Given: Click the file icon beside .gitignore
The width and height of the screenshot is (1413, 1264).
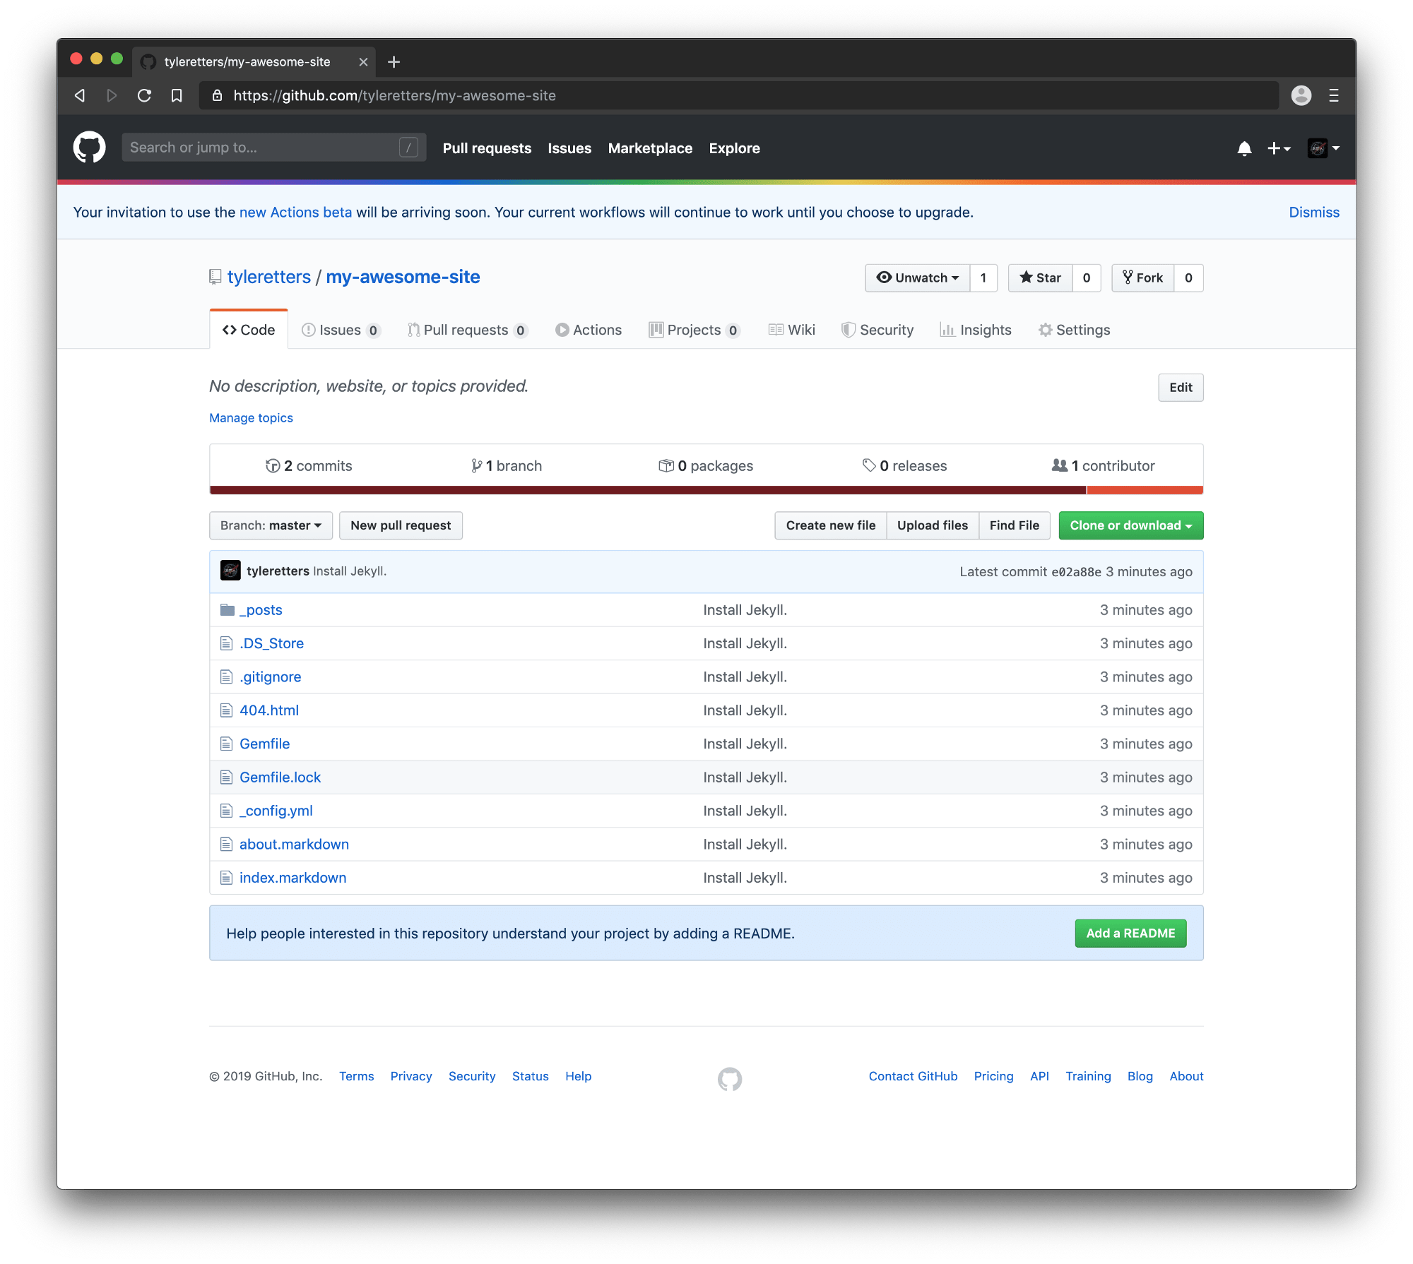Looking at the screenshot, I should [x=226, y=676].
